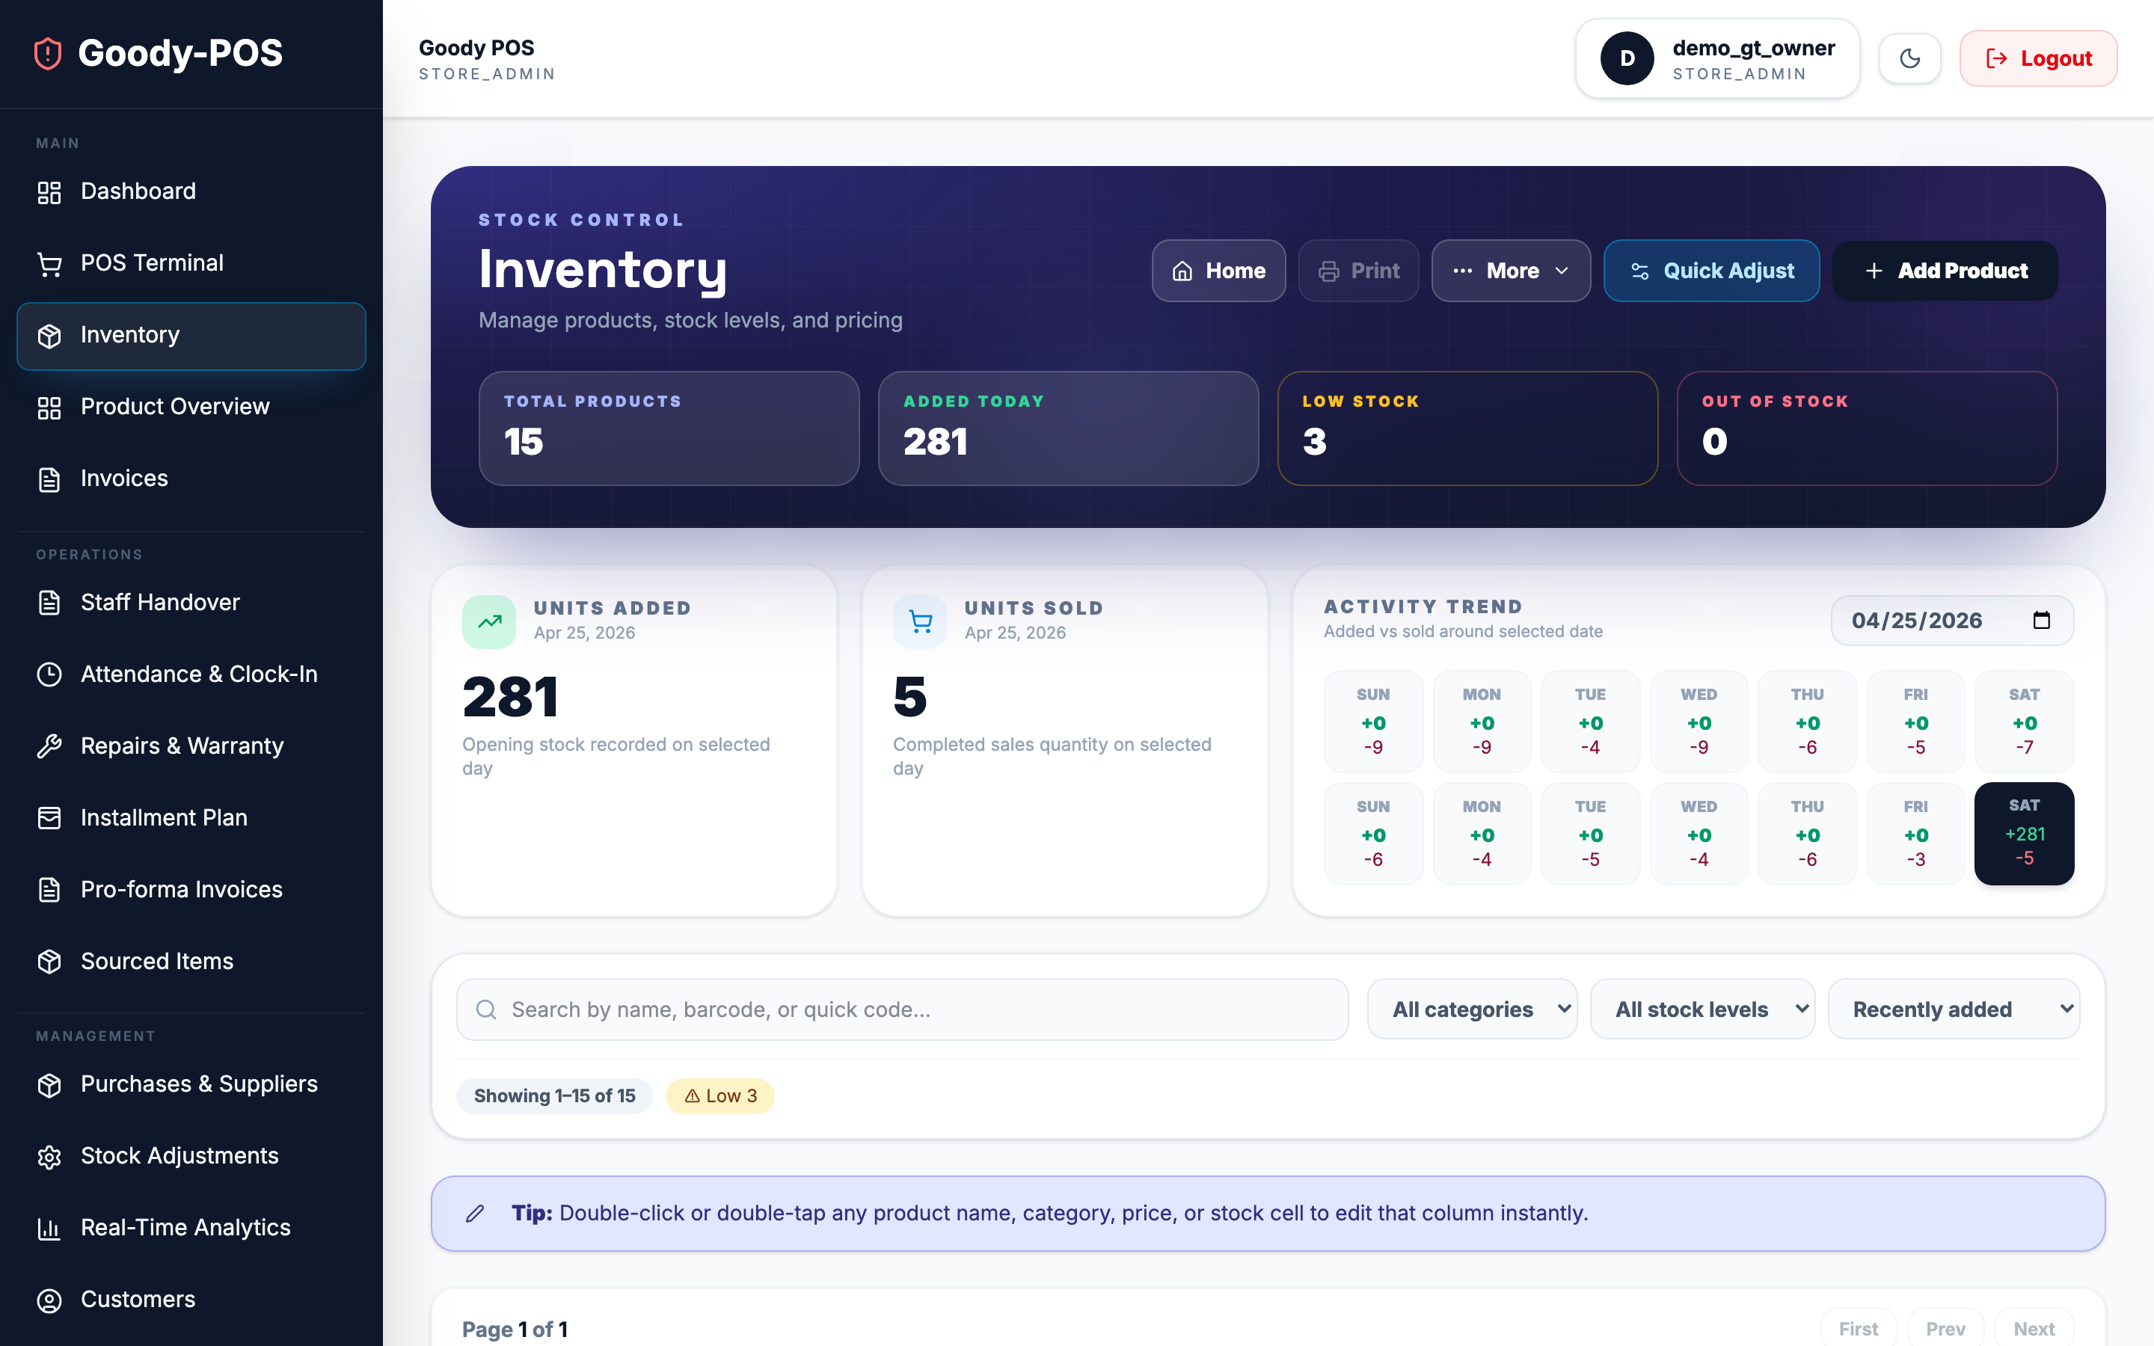Expand the All stock levels filter
The height and width of the screenshot is (1346, 2154).
(1702, 1009)
